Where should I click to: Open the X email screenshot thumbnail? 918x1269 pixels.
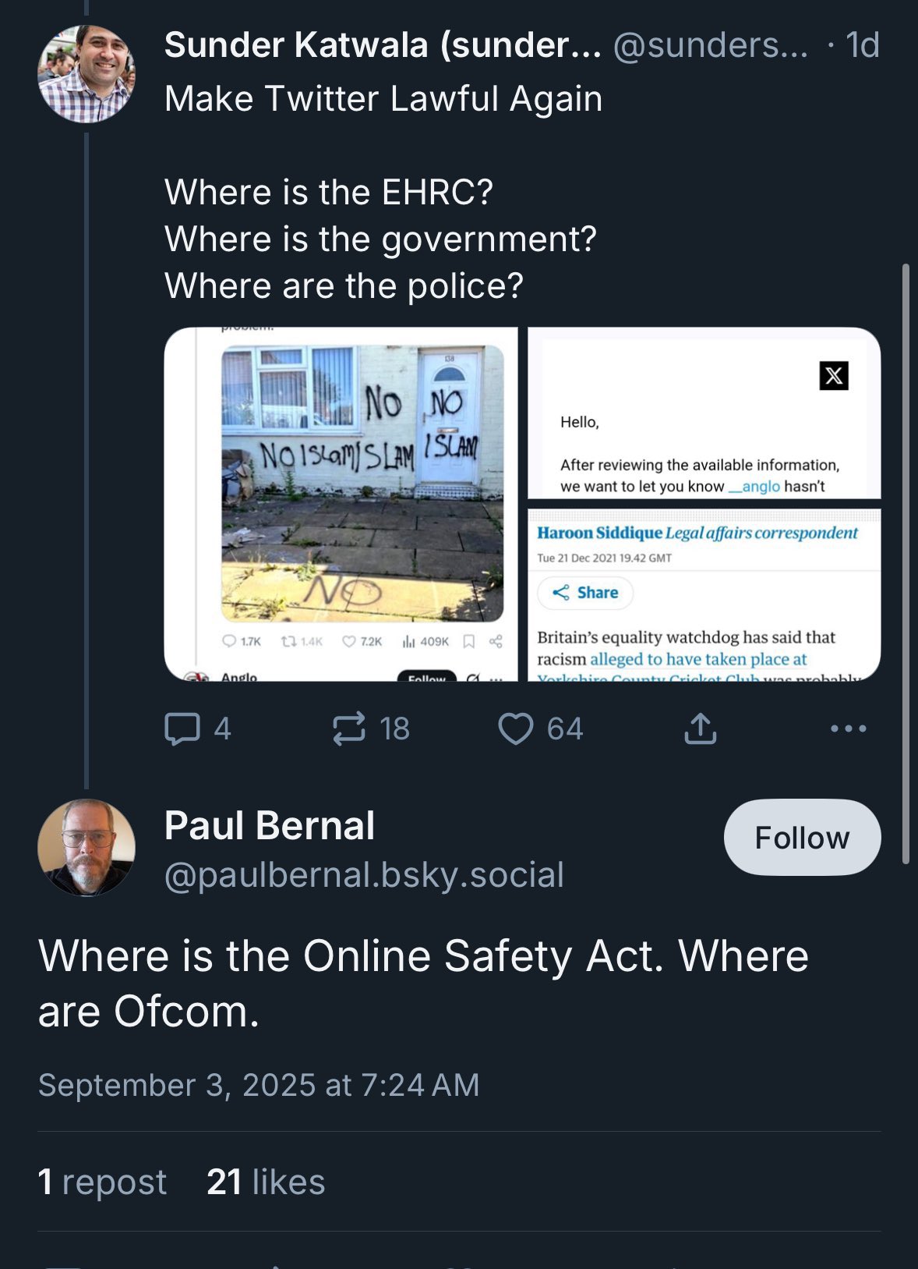pyautogui.click(x=704, y=413)
